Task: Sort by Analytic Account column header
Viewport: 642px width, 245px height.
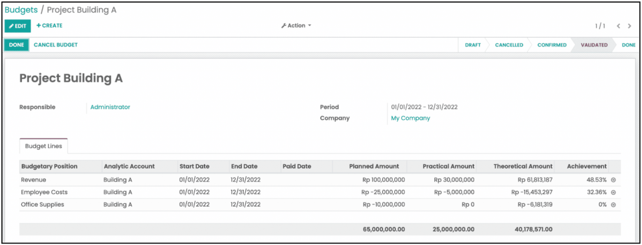Action: (x=140, y=167)
